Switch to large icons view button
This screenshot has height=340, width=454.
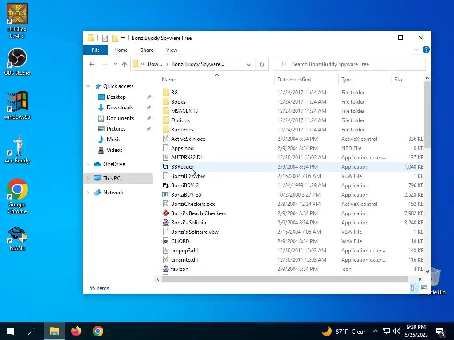pyautogui.click(x=424, y=288)
